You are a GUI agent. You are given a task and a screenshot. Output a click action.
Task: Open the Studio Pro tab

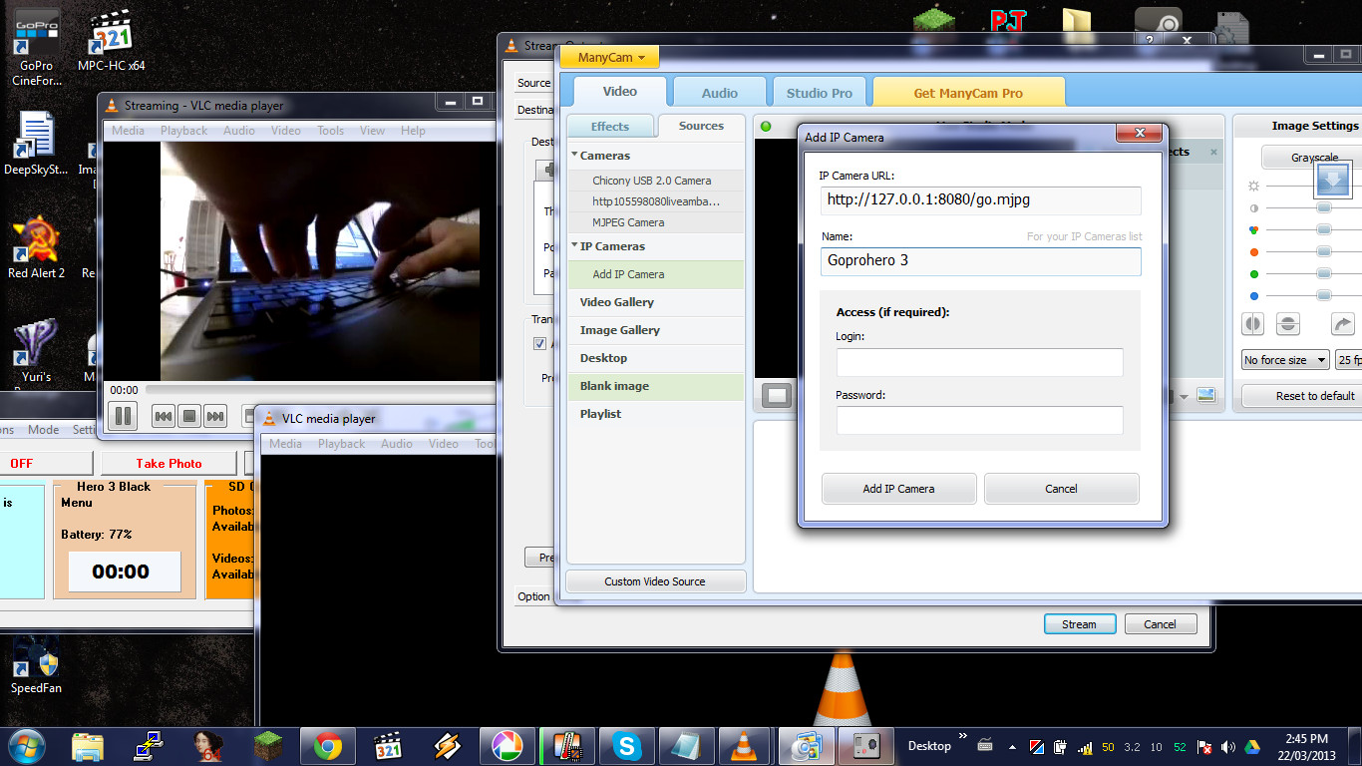click(x=819, y=93)
